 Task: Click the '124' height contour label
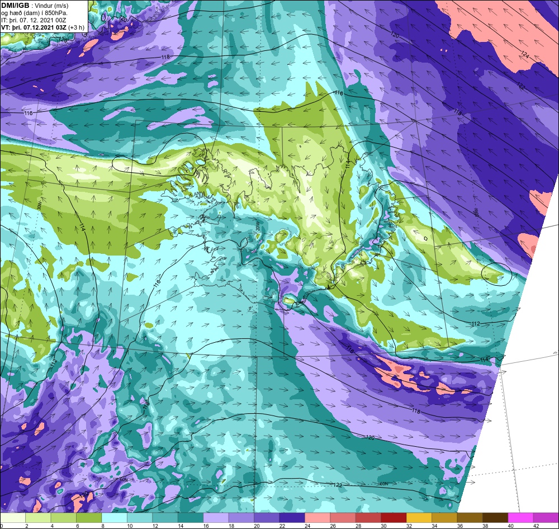pyautogui.click(x=524, y=54)
